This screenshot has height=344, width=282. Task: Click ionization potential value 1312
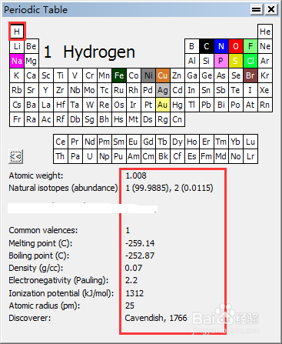coord(134,293)
